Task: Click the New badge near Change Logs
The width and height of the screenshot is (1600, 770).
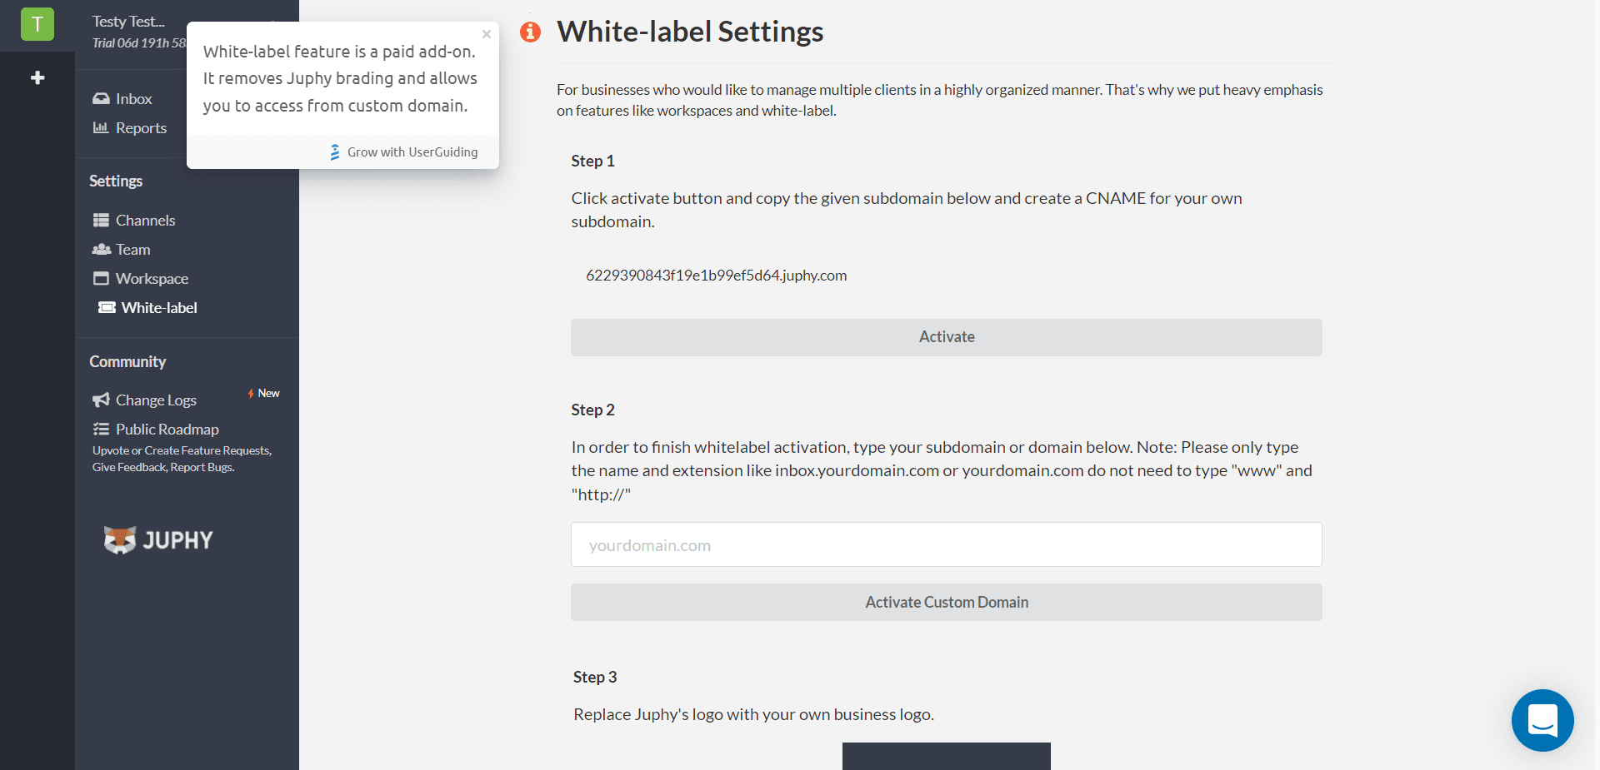Action: [x=264, y=393]
